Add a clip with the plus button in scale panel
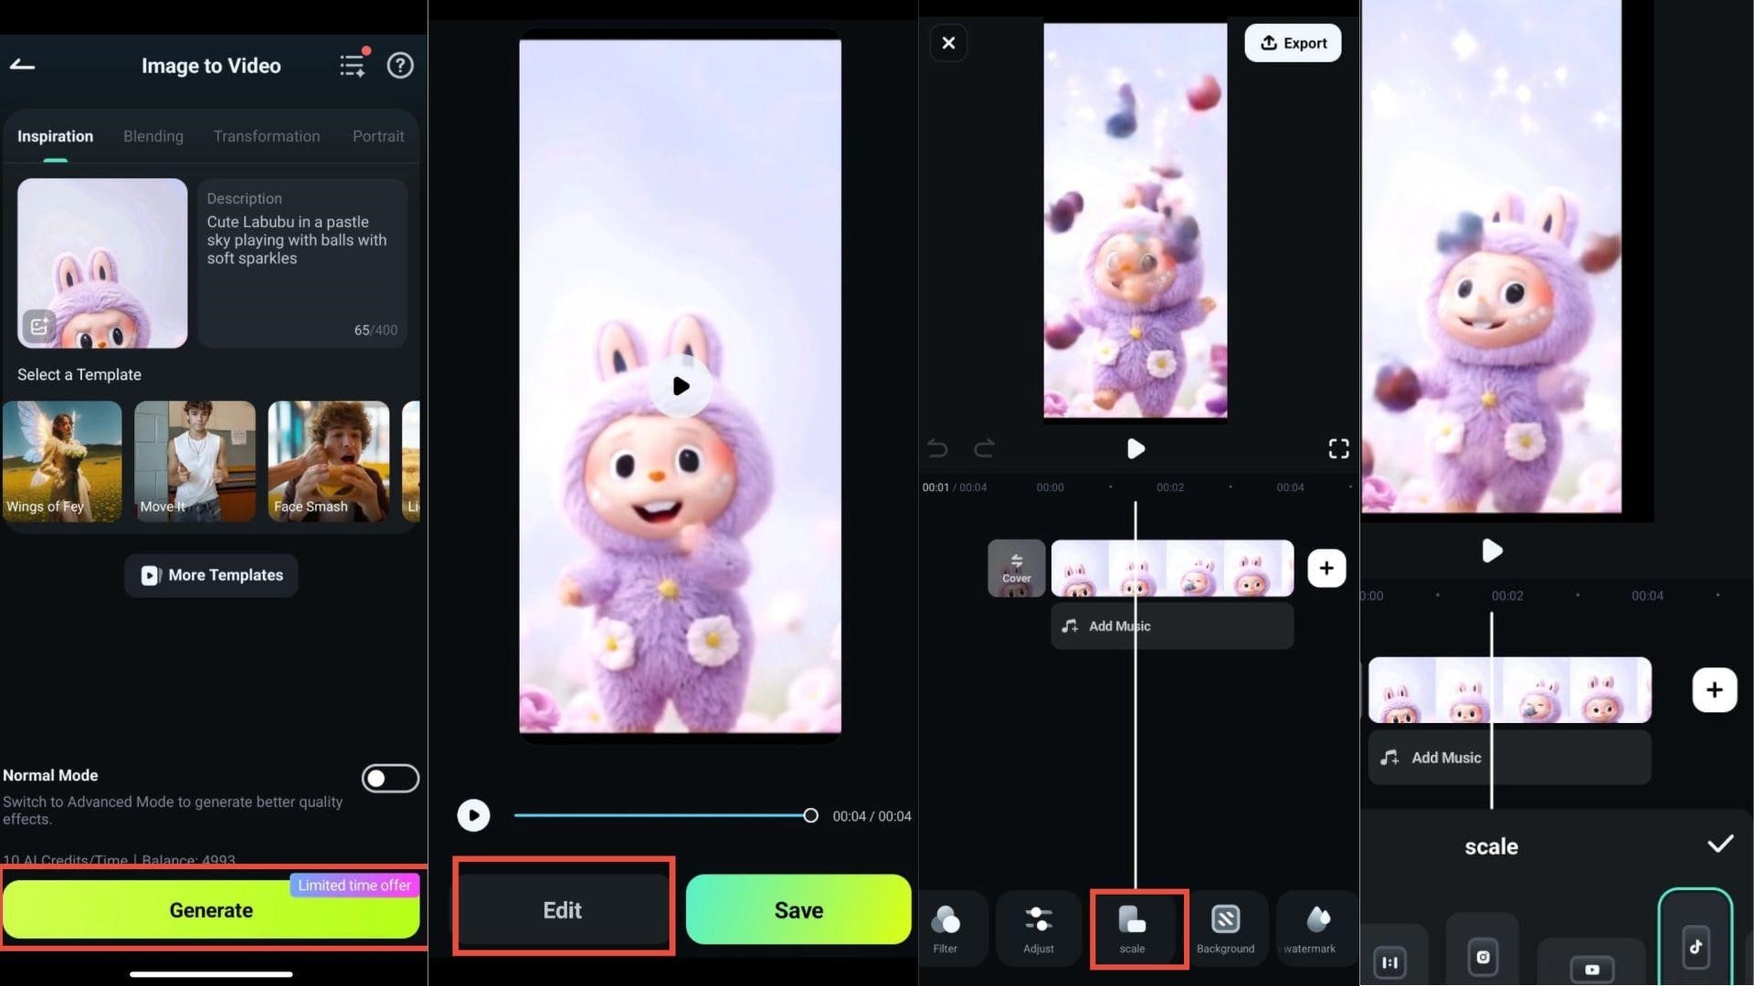 click(x=1714, y=689)
